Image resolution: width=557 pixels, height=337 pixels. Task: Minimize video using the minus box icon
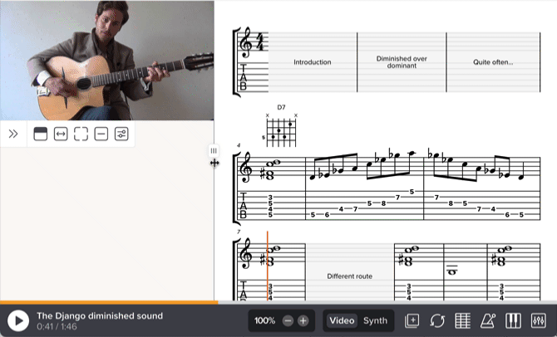(101, 134)
